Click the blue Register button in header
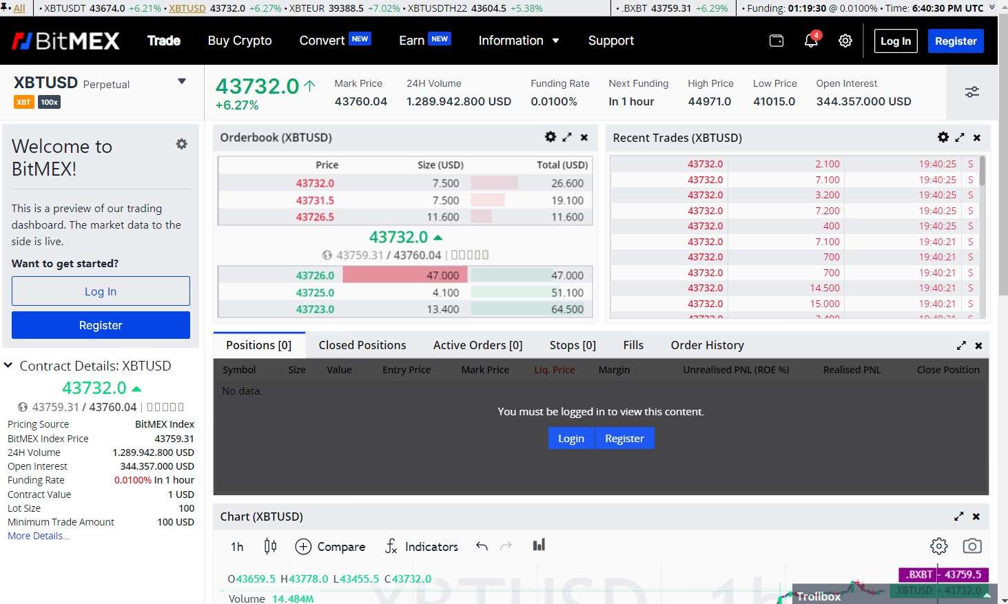 coord(955,41)
